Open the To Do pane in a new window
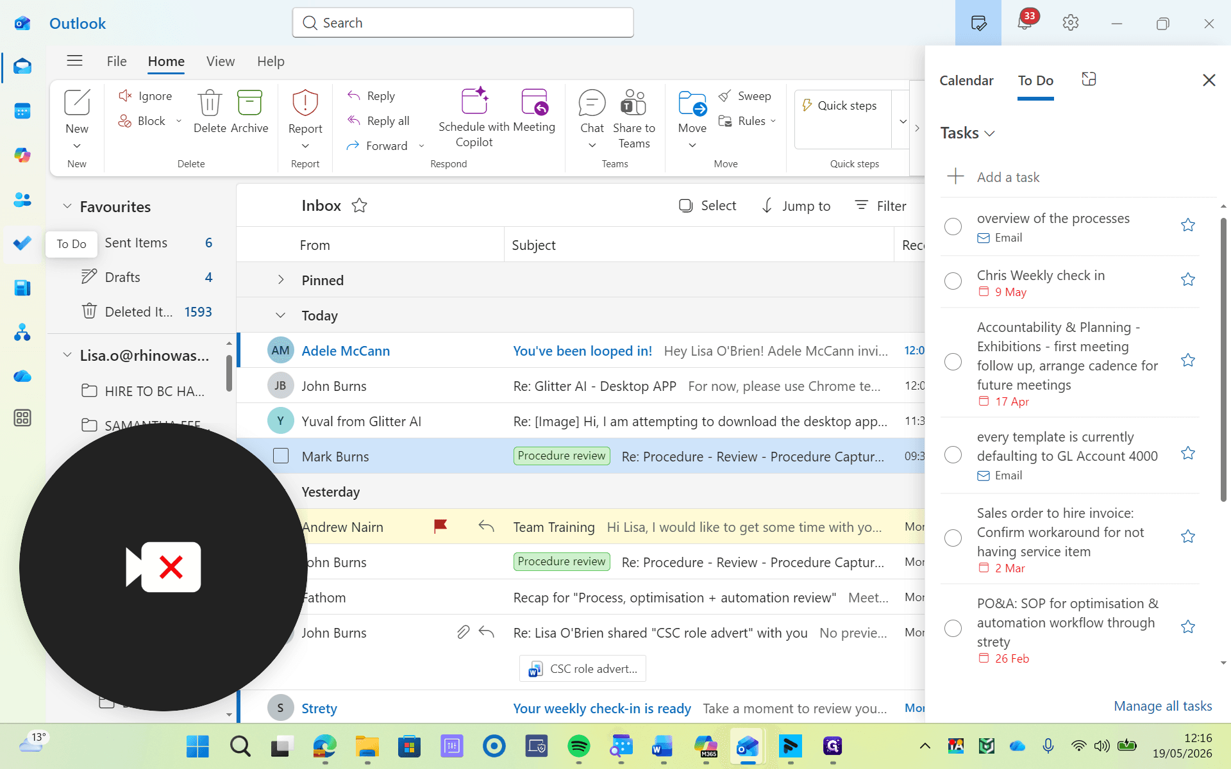Screen dimensions: 1231x769 tap(1089, 79)
